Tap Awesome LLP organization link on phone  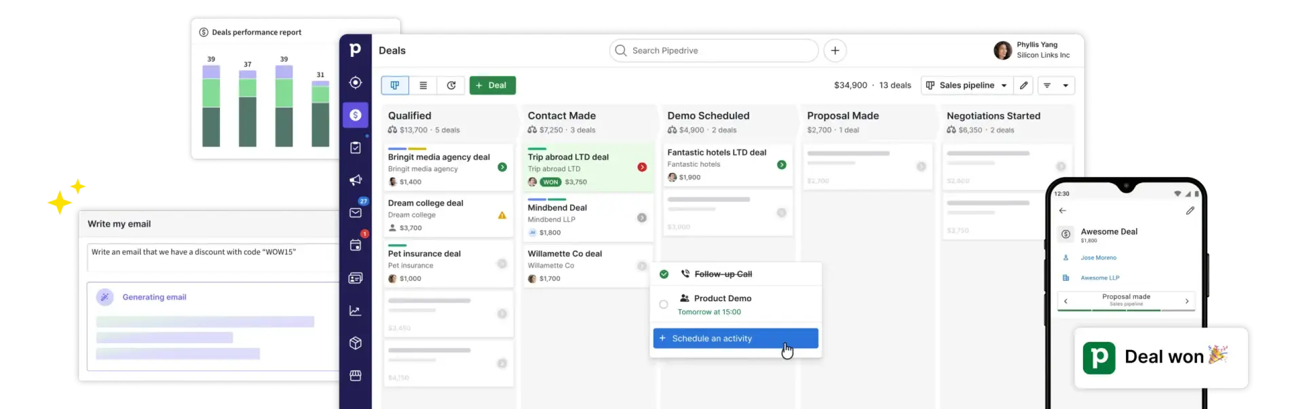coord(1100,278)
